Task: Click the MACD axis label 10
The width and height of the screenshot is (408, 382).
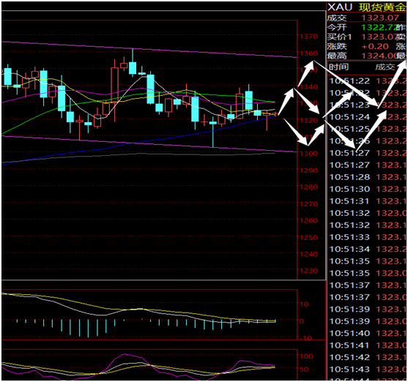Action: click(x=304, y=304)
